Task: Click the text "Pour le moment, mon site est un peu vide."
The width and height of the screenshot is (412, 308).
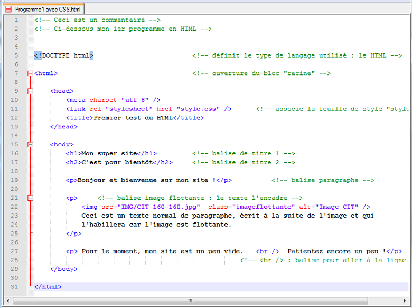Action: coord(162,251)
